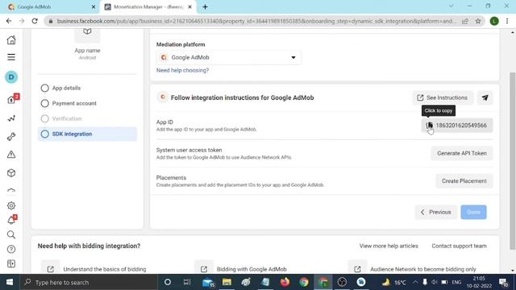Viewport: 516px width, 290px height.
Task: Click the send paper plane icon
Action: (485, 97)
